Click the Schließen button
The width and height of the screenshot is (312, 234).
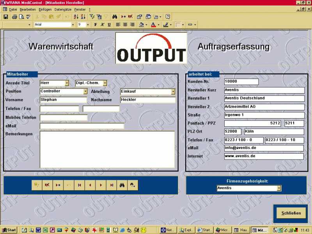[x=291, y=213]
